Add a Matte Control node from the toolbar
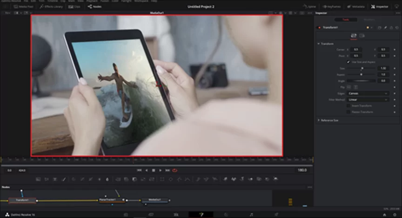The width and height of the screenshot is (402, 218). (134, 180)
